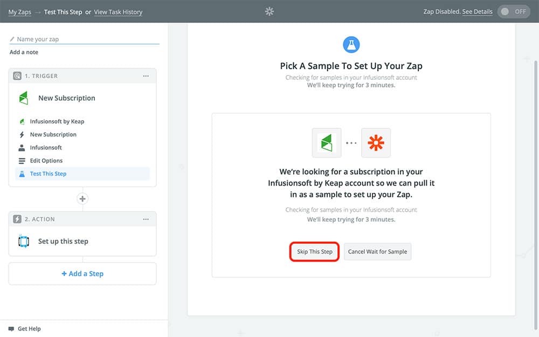Open the Action step options menu
The height and width of the screenshot is (337, 539).
pyautogui.click(x=146, y=219)
